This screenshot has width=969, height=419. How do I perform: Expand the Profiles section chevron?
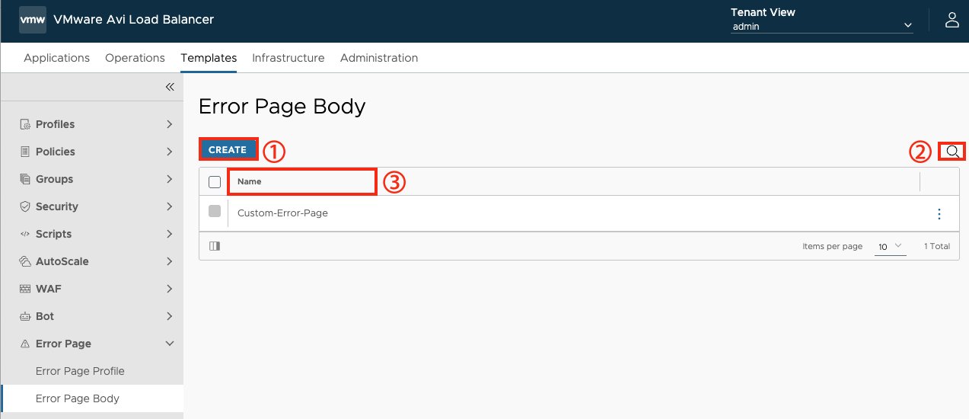click(170, 124)
